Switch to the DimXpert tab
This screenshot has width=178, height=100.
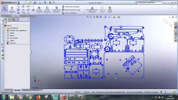tap(31, 16)
